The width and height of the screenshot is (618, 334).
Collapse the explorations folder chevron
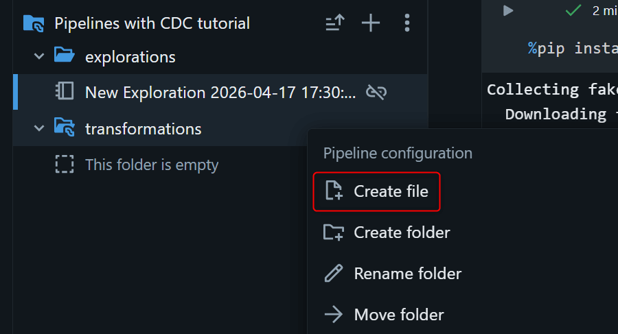39,56
